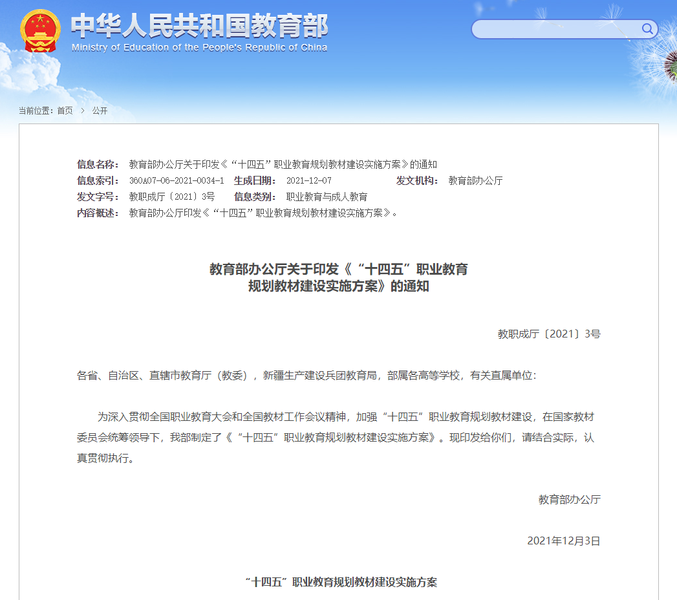Click the 信息索引 label
677x600 pixels.
pyautogui.click(x=98, y=180)
